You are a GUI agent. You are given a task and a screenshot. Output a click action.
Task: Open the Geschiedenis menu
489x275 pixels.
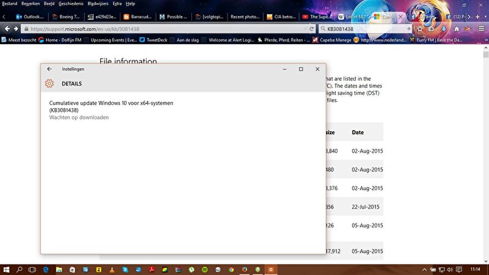[x=67, y=4]
